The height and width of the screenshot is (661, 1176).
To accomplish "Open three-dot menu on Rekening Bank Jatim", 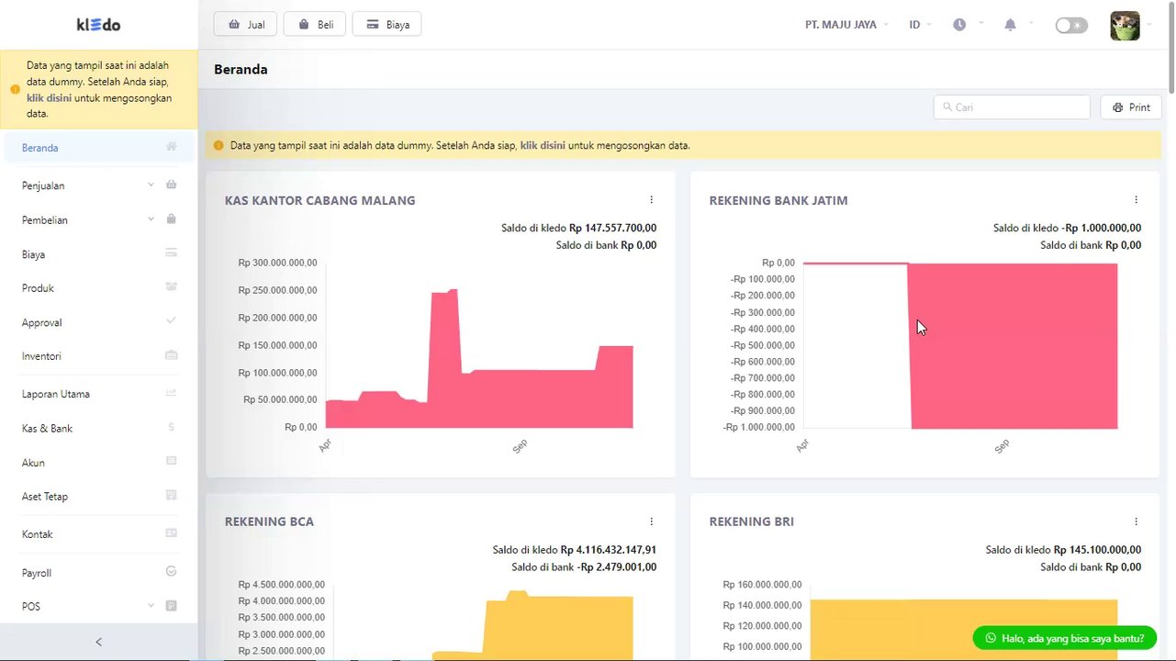I will [1136, 200].
